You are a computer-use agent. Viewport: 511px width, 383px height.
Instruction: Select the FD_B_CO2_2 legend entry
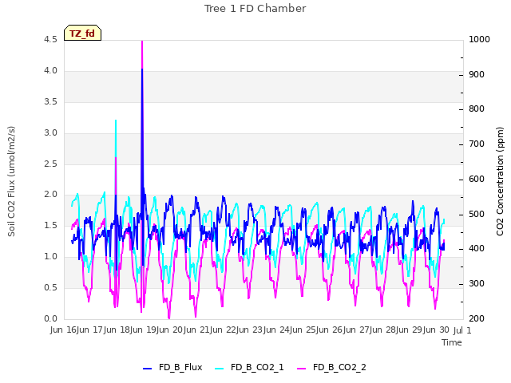[332, 367]
